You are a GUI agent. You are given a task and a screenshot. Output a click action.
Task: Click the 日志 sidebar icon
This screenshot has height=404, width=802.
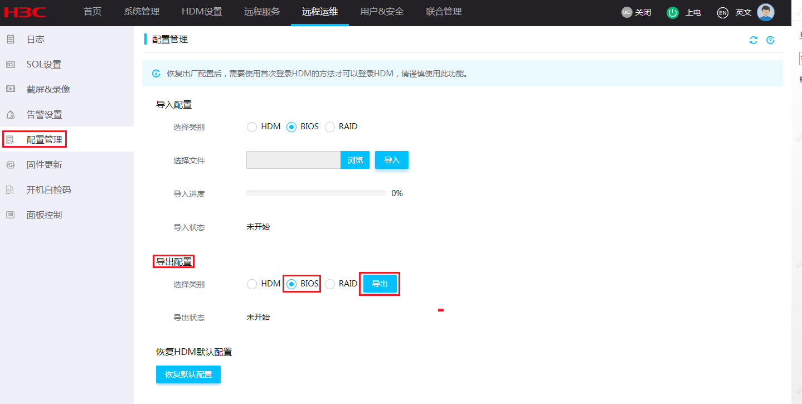11,39
